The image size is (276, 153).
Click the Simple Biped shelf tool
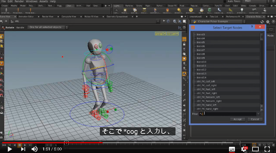tap(6, 10)
